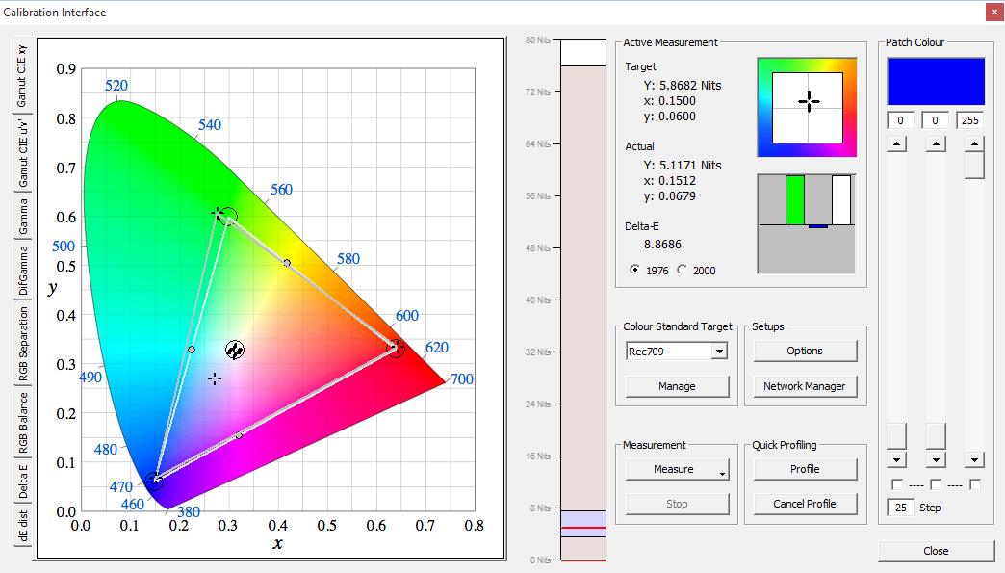The height and width of the screenshot is (573, 1005).
Task: Click the blue slider down arrow
Action: 974,459
